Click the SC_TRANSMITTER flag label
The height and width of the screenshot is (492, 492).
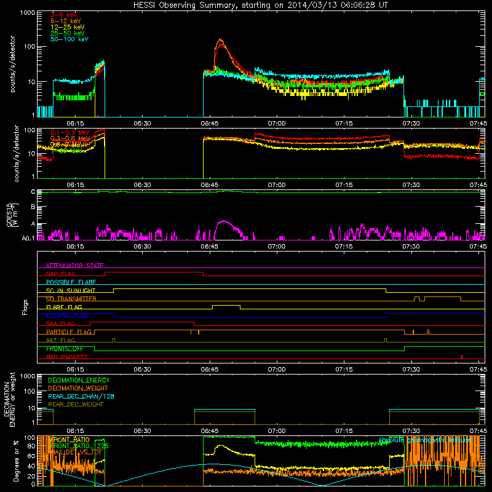pyautogui.click(x=71, y=299)
